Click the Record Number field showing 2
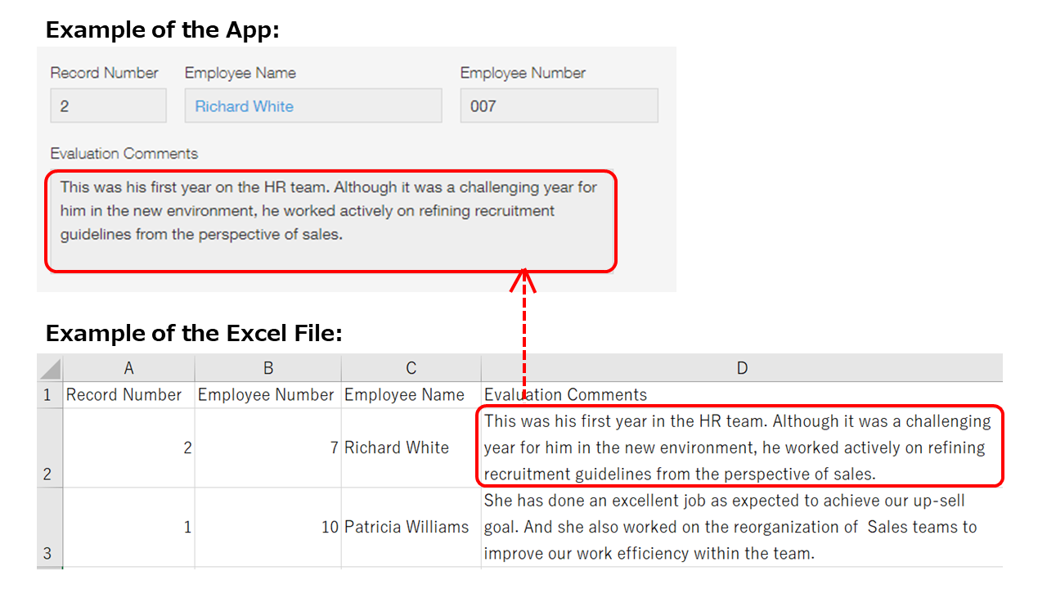 pyautogui.click(x=108, y=106)
